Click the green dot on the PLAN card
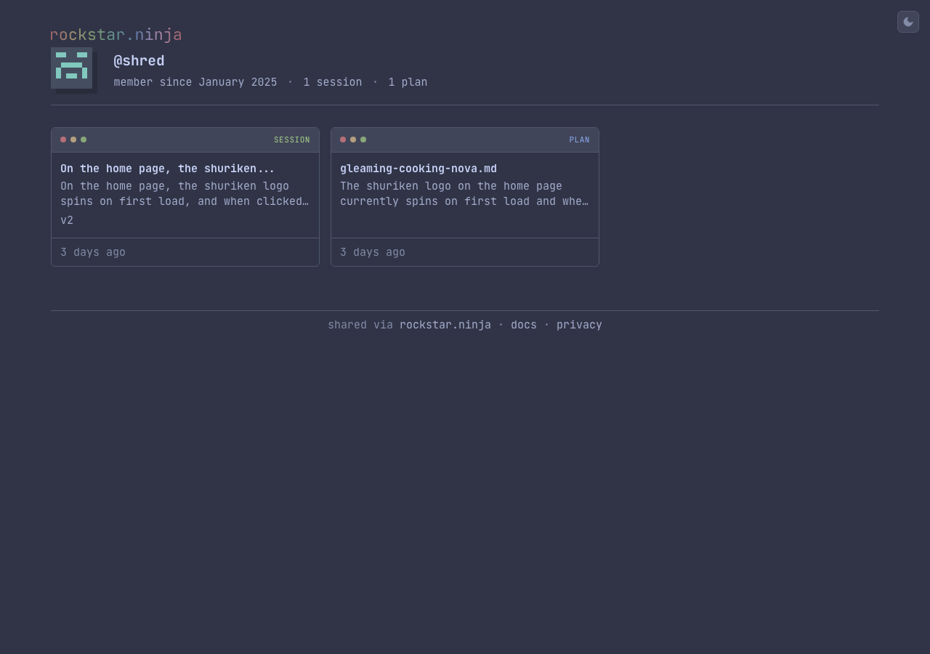 (363, 140)
